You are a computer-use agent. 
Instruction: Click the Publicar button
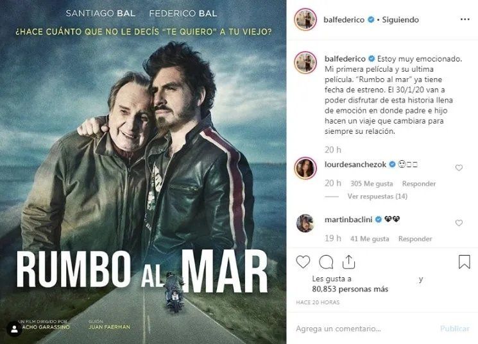coord(454,329)
